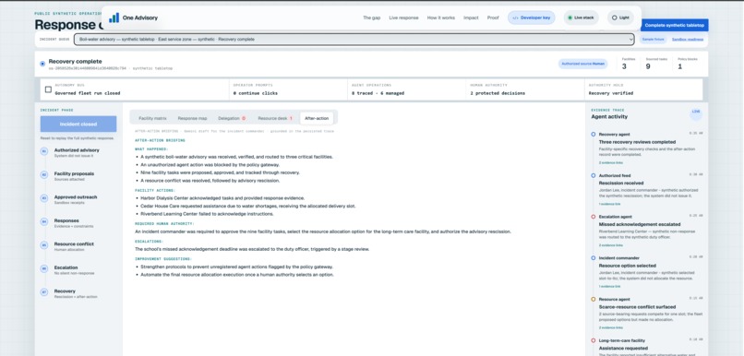
Task: Open Proof nav item
Action: [493, 18]
